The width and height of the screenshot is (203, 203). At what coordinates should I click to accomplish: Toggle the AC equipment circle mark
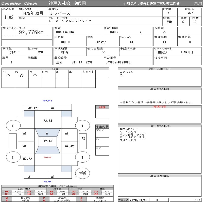click(x=8, y=76)
